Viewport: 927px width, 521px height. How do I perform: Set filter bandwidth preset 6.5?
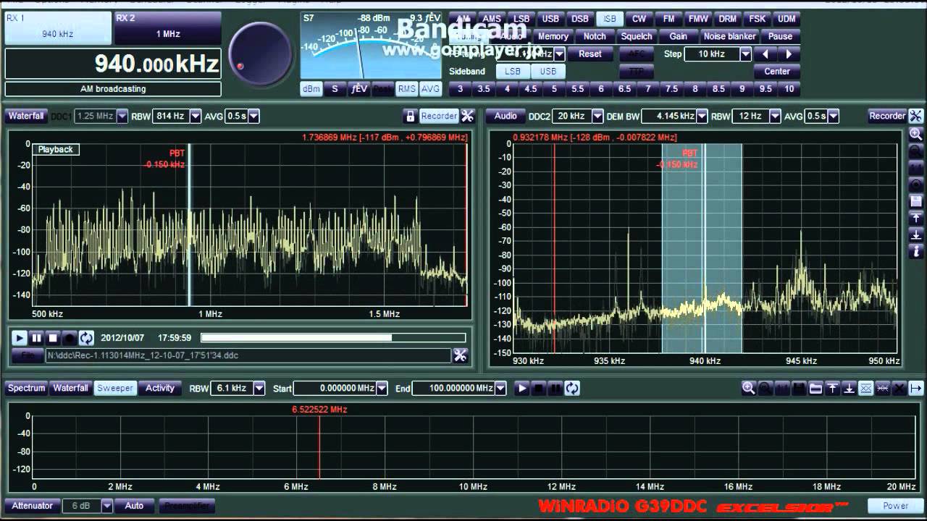[x=624, y=88]
